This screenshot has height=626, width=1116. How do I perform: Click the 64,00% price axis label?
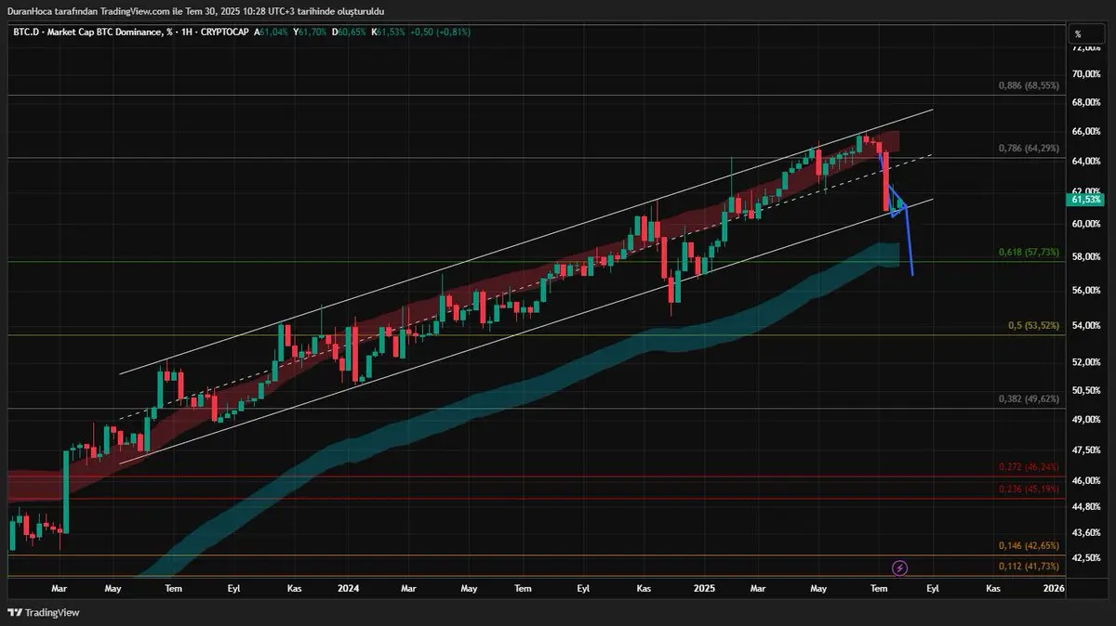[x=1085, y=162]
